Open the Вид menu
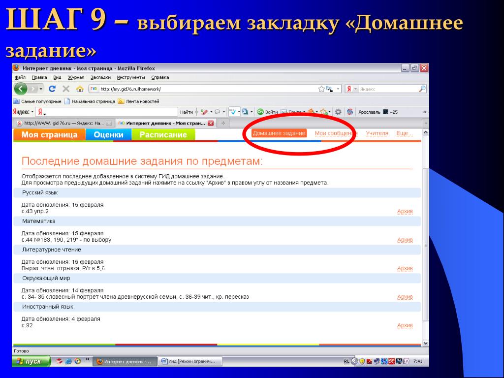Viewport: 504px width, 378px height. coord(57,77)
